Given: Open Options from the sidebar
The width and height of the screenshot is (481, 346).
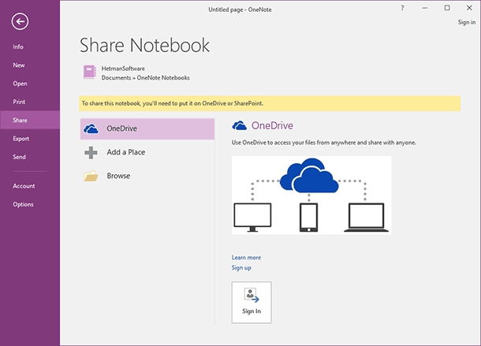Looking at the screenshot, I should (23, 204).
